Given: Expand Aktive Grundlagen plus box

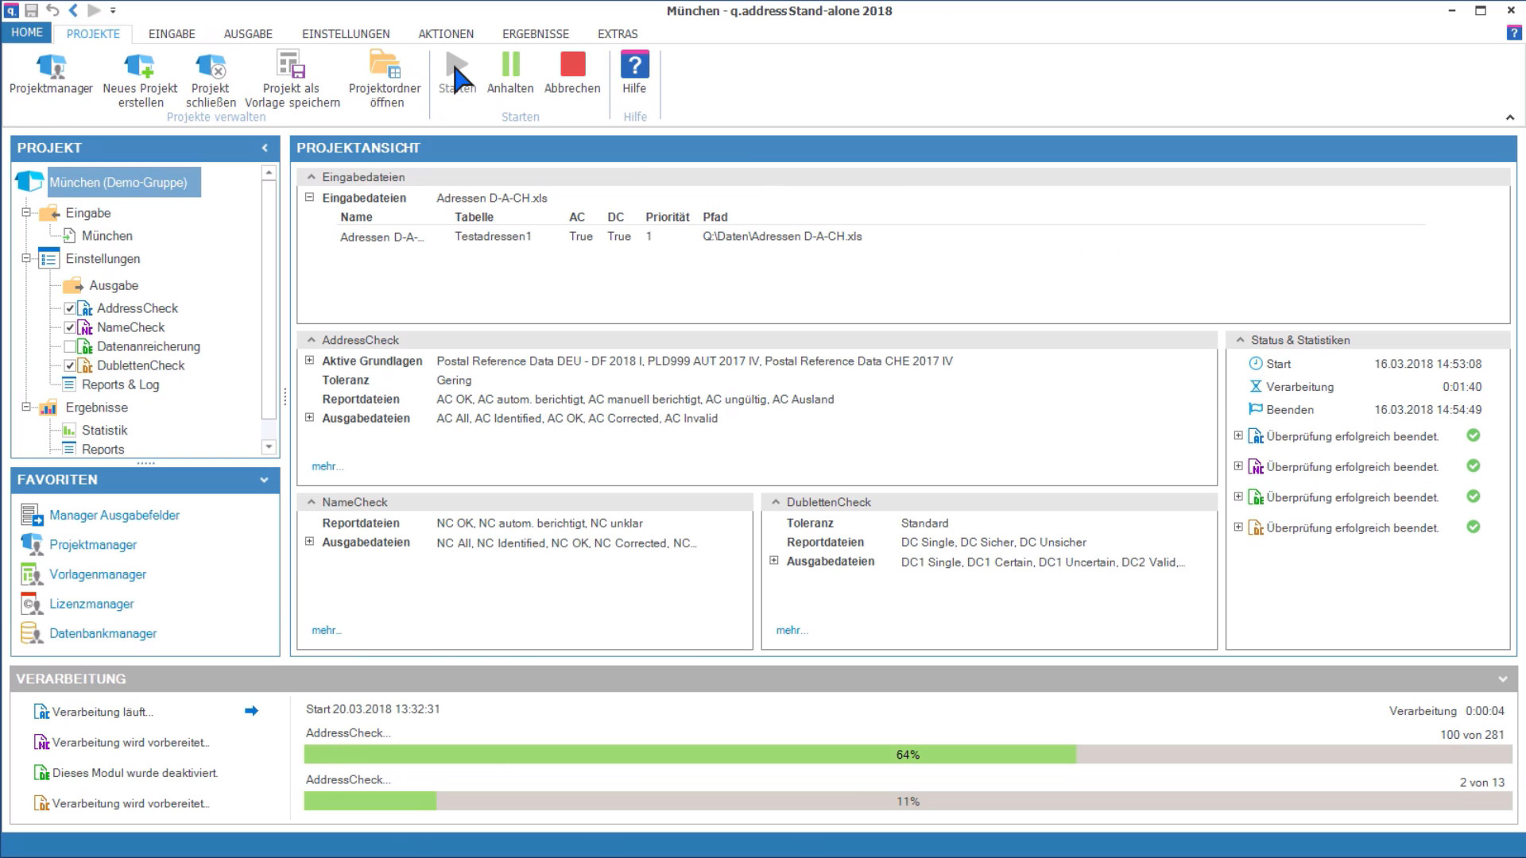Looking at the screenshot, I should tap(309, 361).
